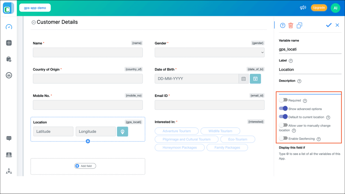Click the gps-app-demo app name label
The image size is (345, 194).
[x=35, y=7]
